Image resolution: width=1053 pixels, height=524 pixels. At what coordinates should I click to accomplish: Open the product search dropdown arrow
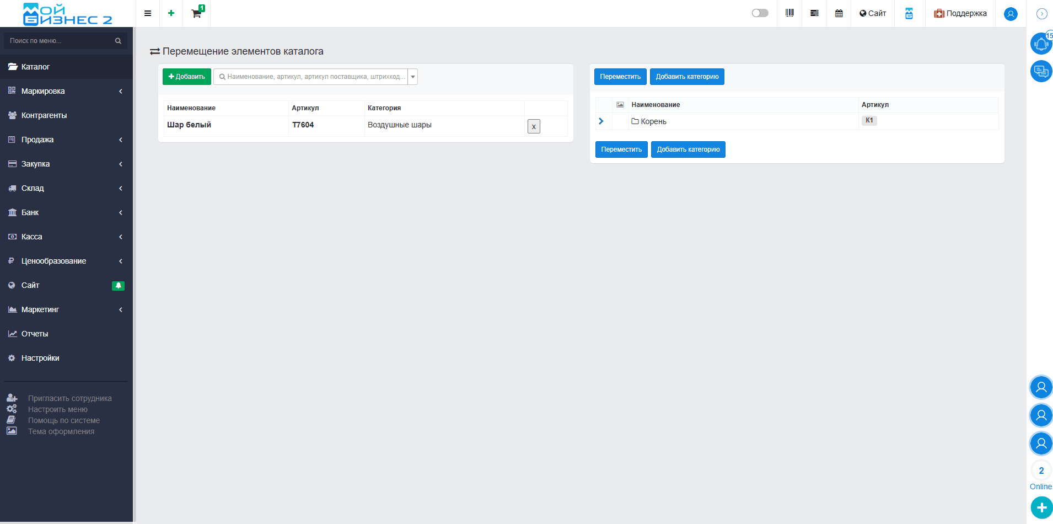(413, 77)
